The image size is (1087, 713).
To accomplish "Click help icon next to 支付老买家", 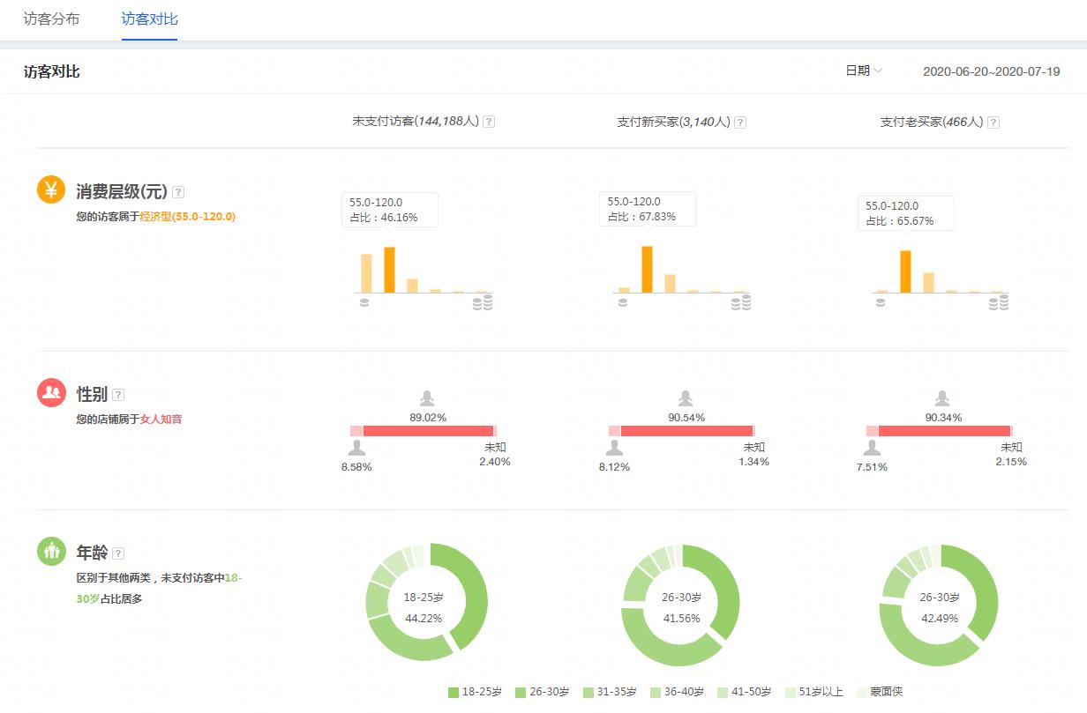I will (993, 123).
